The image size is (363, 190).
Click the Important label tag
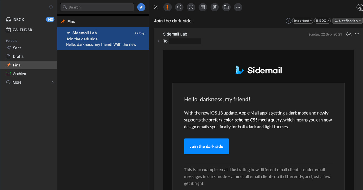click(x=301, y=21)
